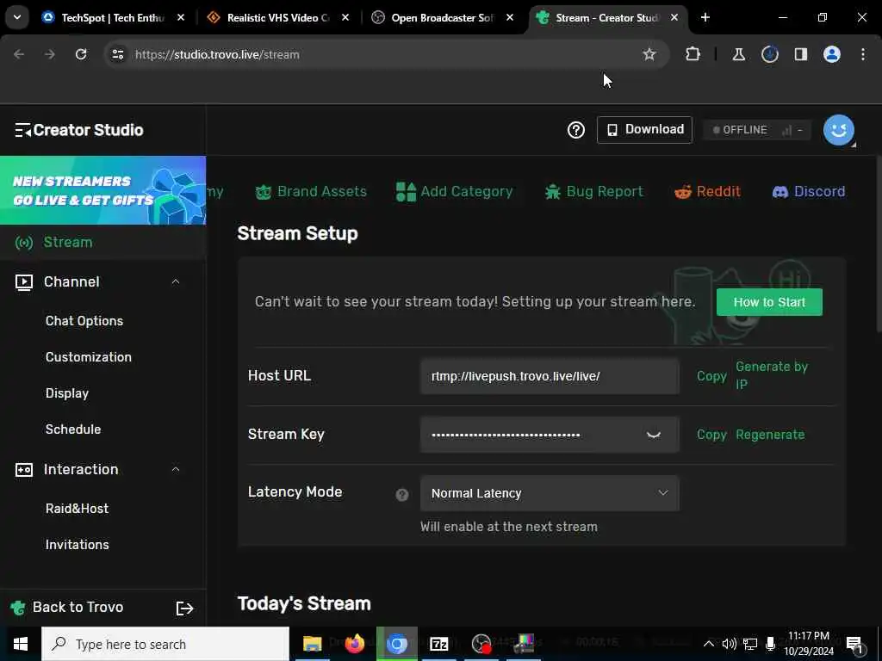This screenshot has height=661, width=882.
Task: Click the Interaction sidebar icon
Action: pyautogui.click(x=23, y=469)
